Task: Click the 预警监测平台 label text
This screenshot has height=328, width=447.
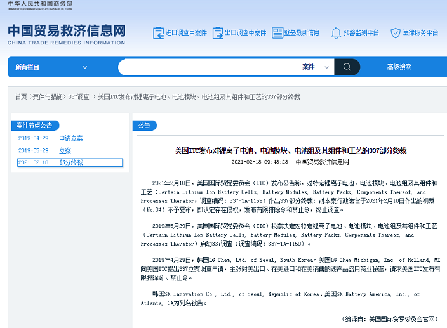Action: tap(361, 33)
